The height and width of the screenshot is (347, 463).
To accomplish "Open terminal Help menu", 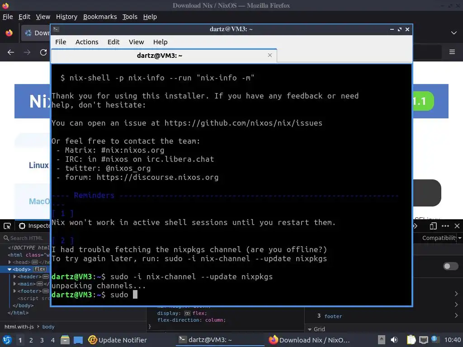I will tap(161, 42).
